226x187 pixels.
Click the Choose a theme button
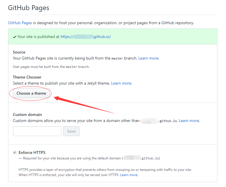point(31,93)
